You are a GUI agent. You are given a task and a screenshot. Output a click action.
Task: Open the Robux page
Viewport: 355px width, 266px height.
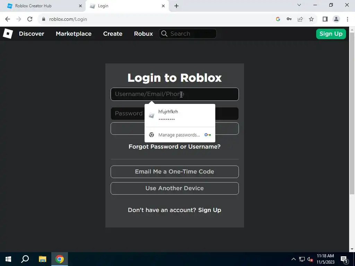pyautogui.click(x=143, y=34)
